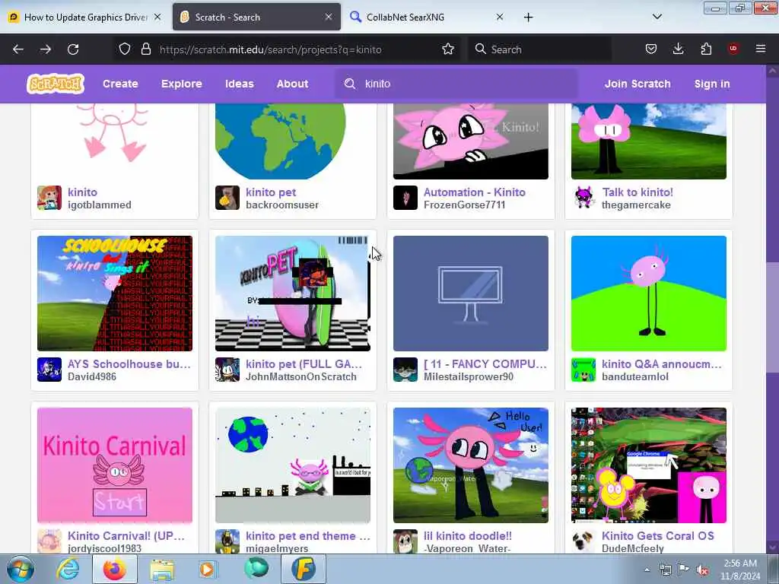Open the kinito pet end theme thumbnail
Viewport: 779px width, 584px height.
click(x=293, y=465)
